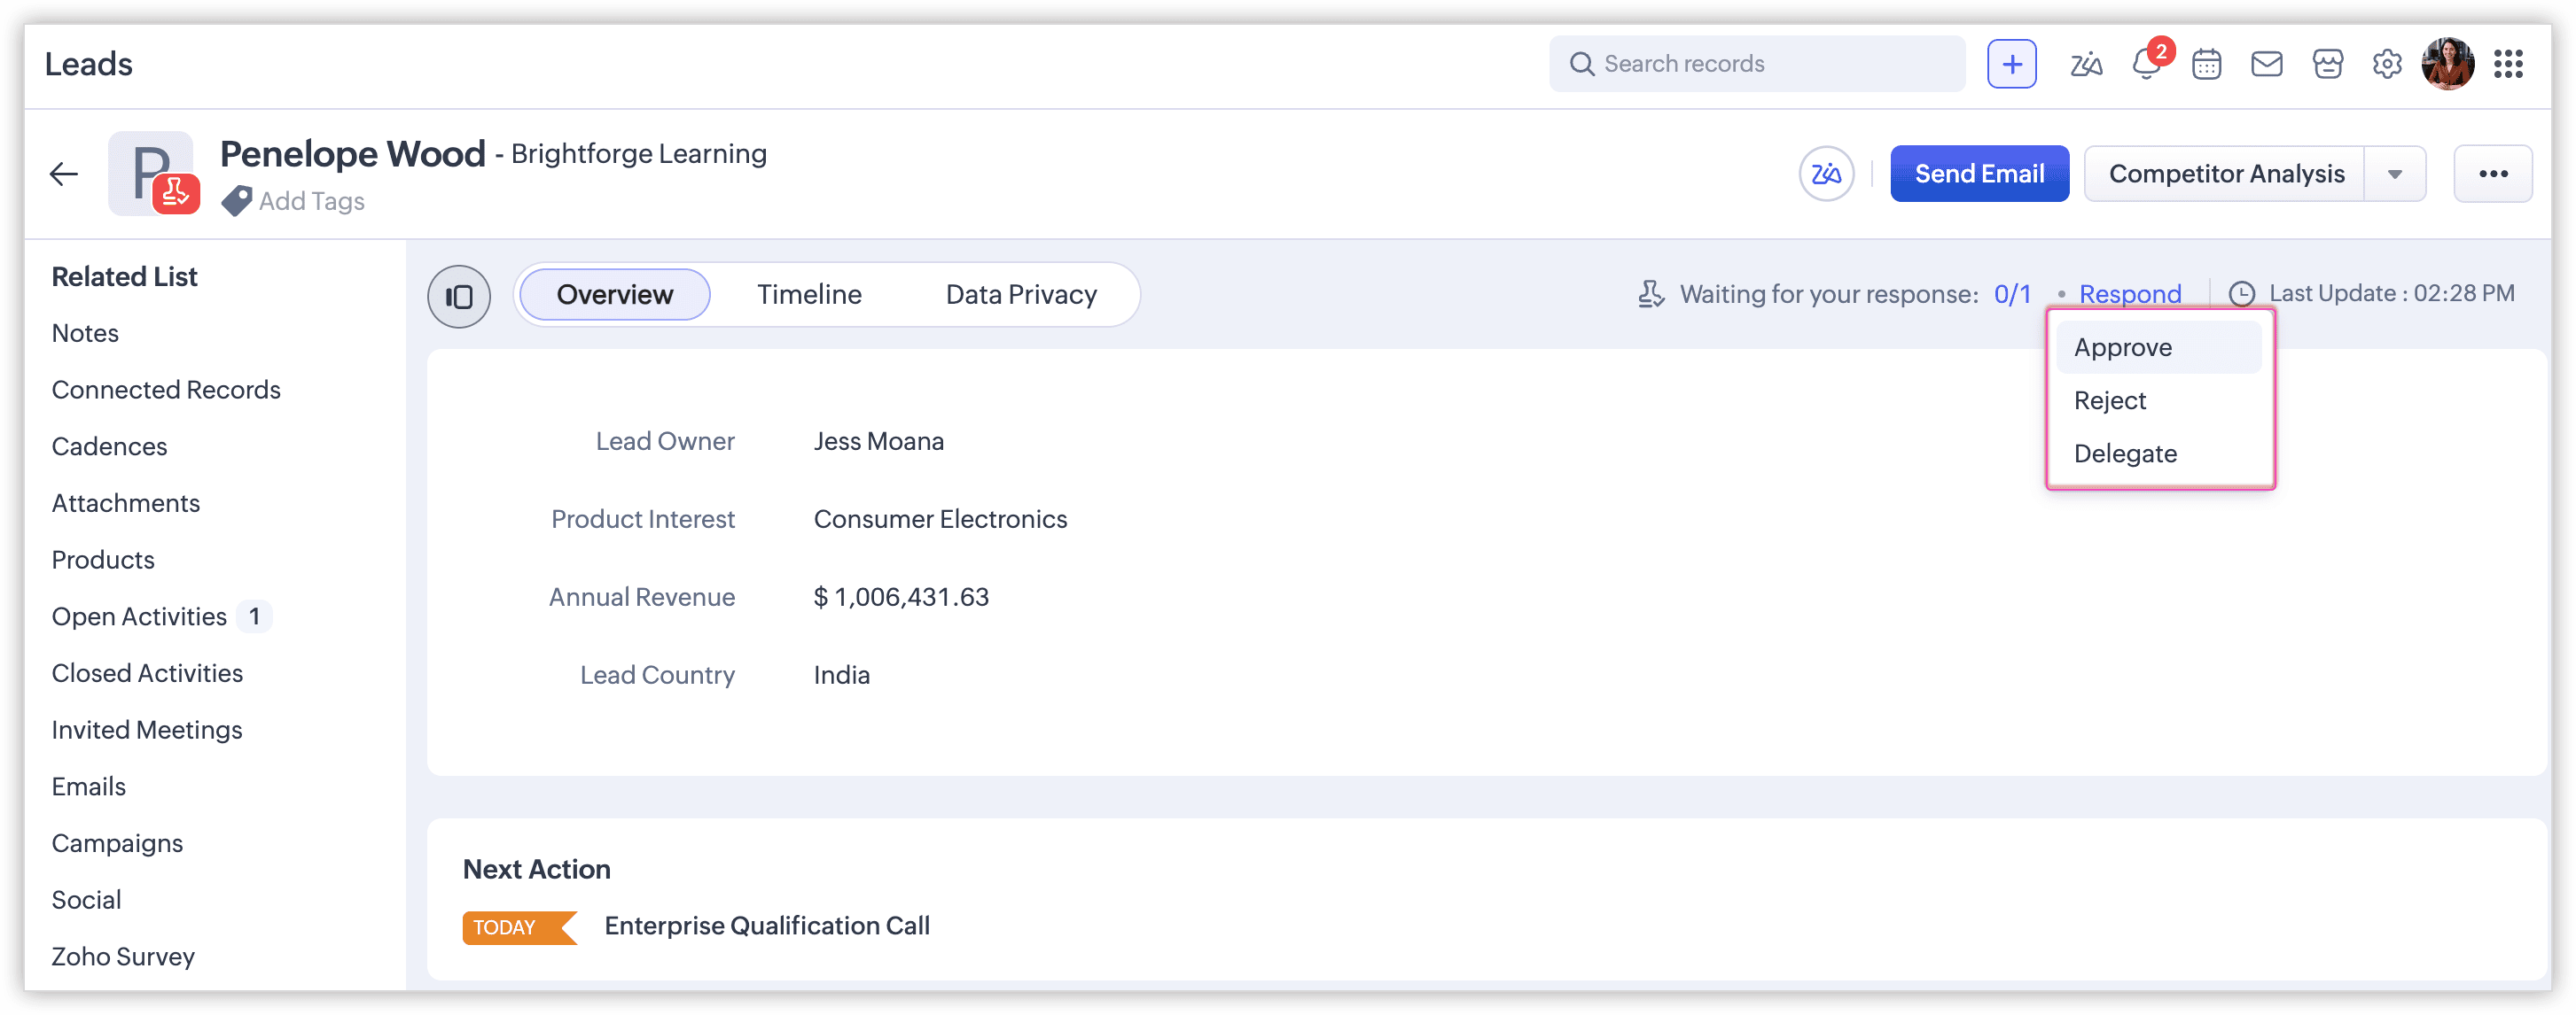Open Products in Related List
This screenshot has height=1015, width=2576.
(x=103, y=561)
